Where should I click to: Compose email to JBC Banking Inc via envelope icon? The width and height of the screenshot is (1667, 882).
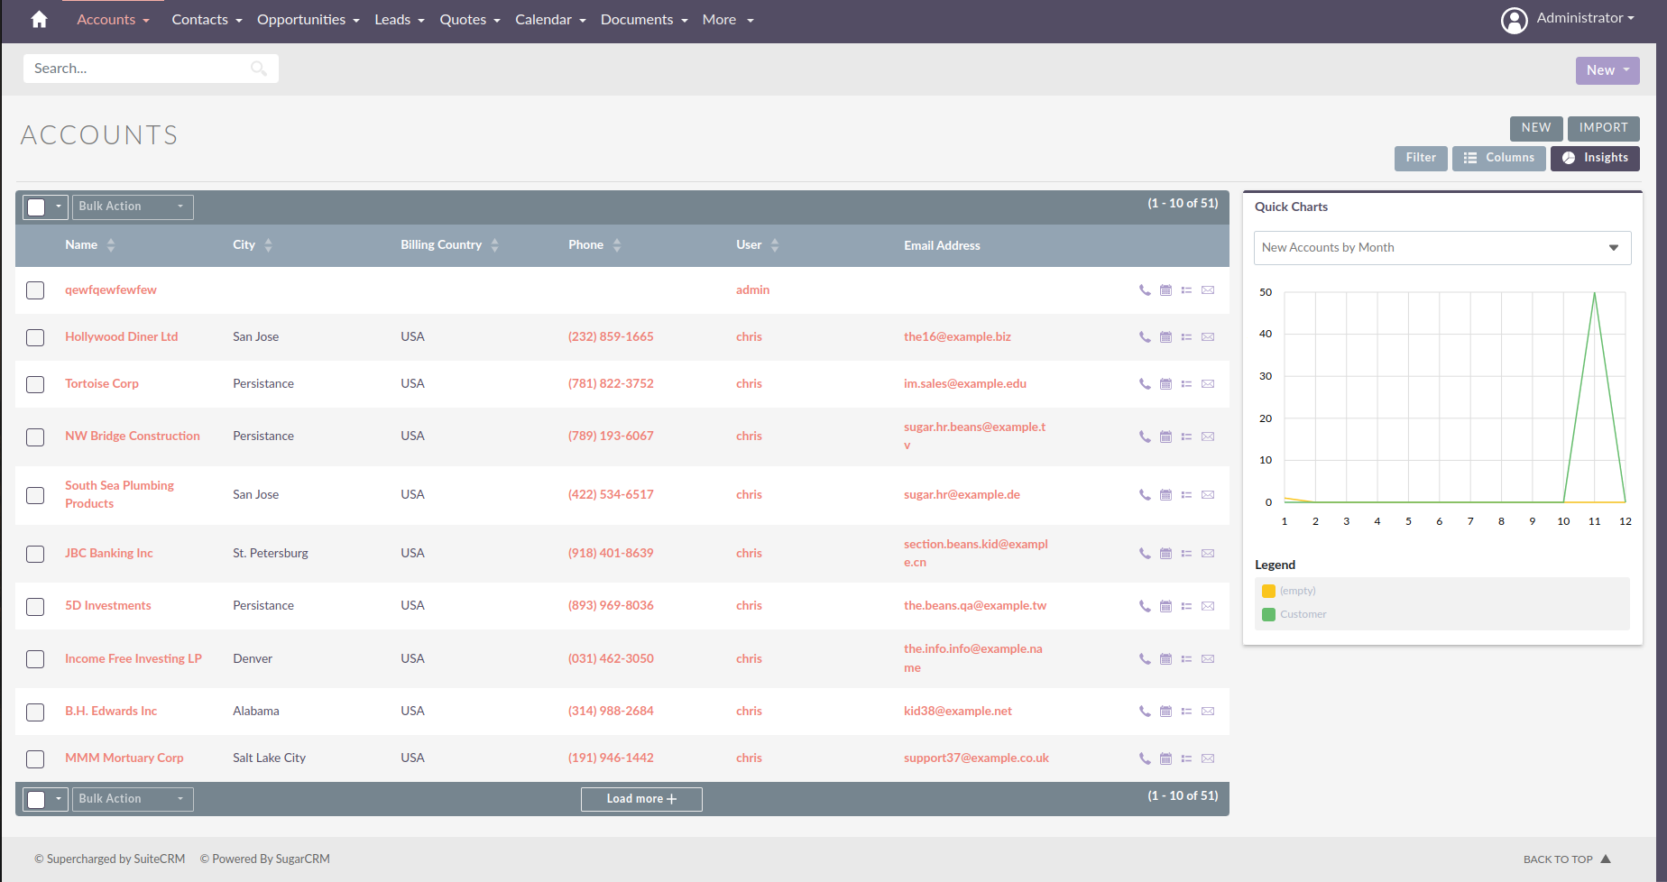coord(1208,554)
